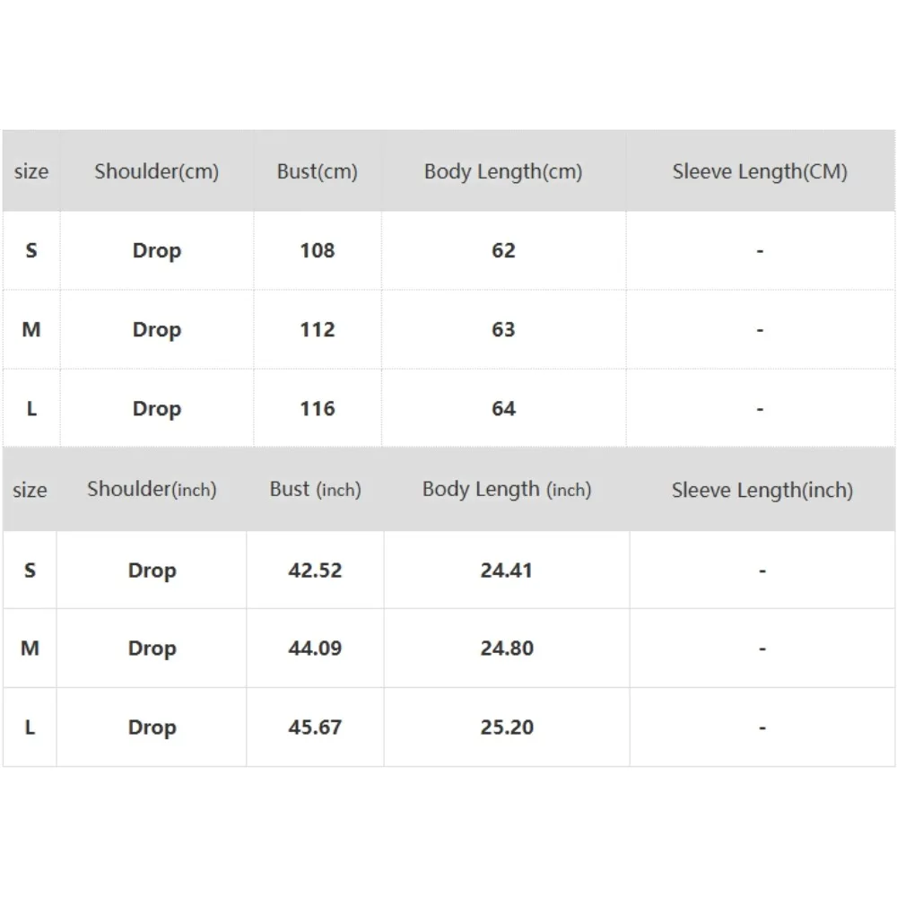Select the 108 bust value cell

(x=317, y=250)
